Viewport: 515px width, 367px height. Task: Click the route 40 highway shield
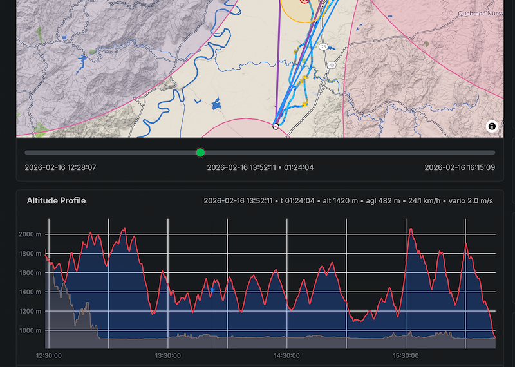(331, 65)
